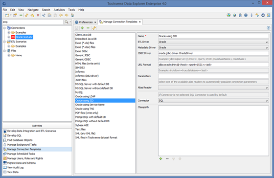Open the Activities menu
The image size is (274, 178).
click(x=59, y=10)
